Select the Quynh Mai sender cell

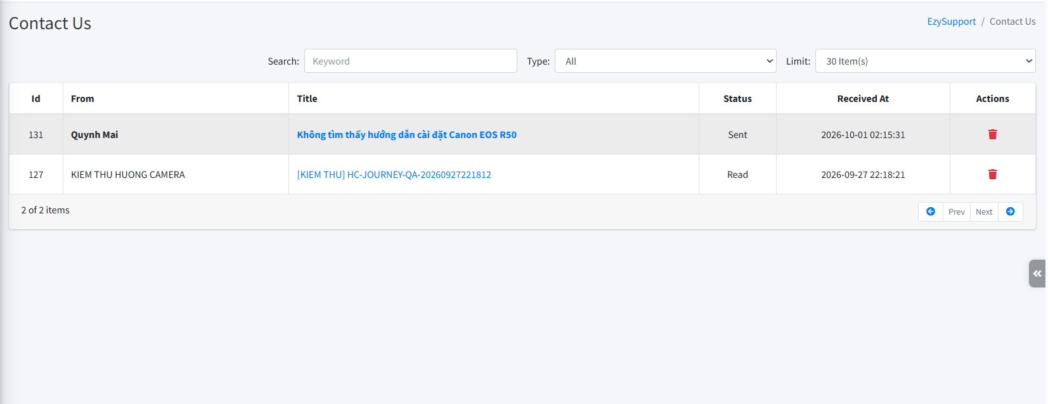point(176,135)
